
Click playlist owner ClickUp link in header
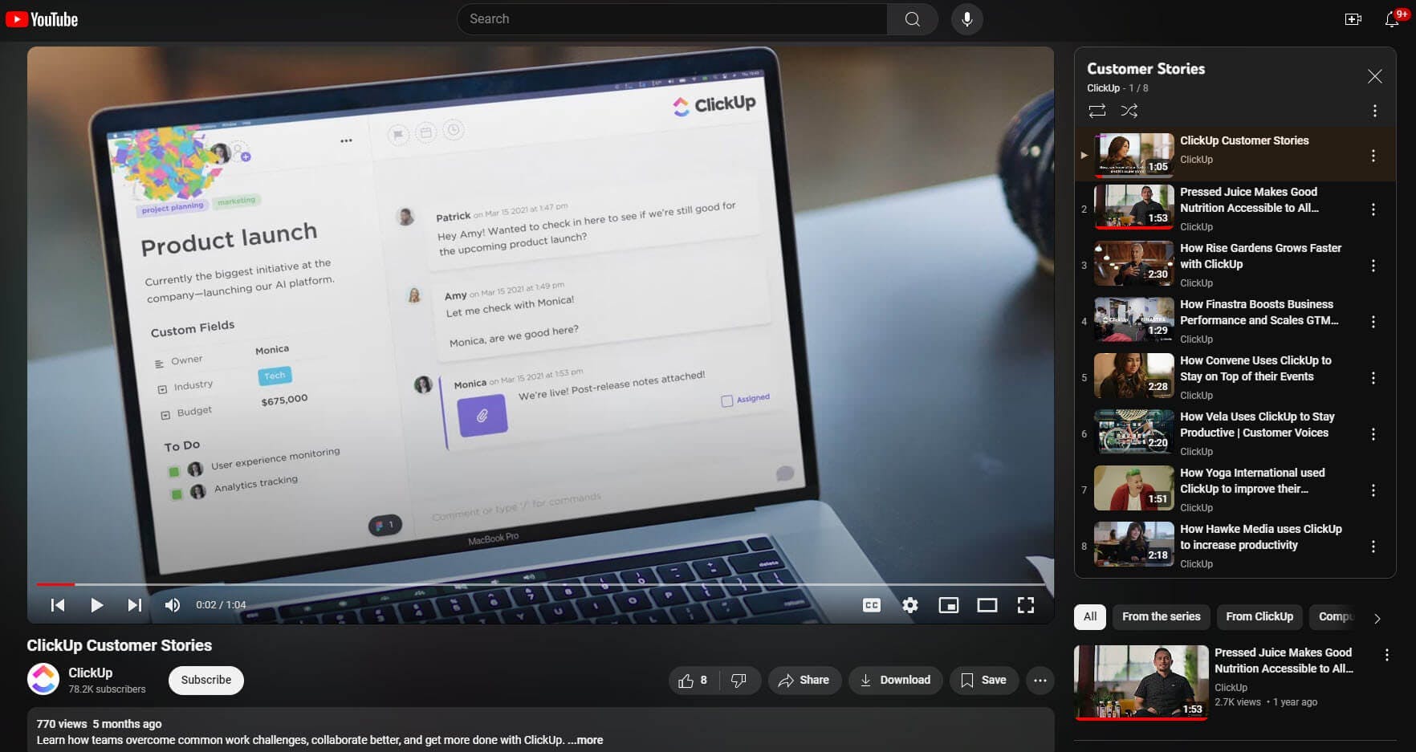pyautogui.click(x=1103, y=88)
